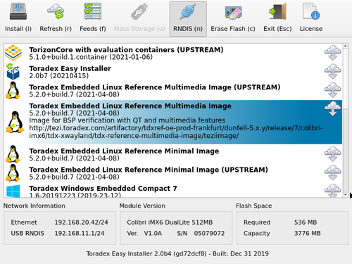352x264 pixels.
Task: Click the Capacity 3776 MB value
Action: coord(308,233)
